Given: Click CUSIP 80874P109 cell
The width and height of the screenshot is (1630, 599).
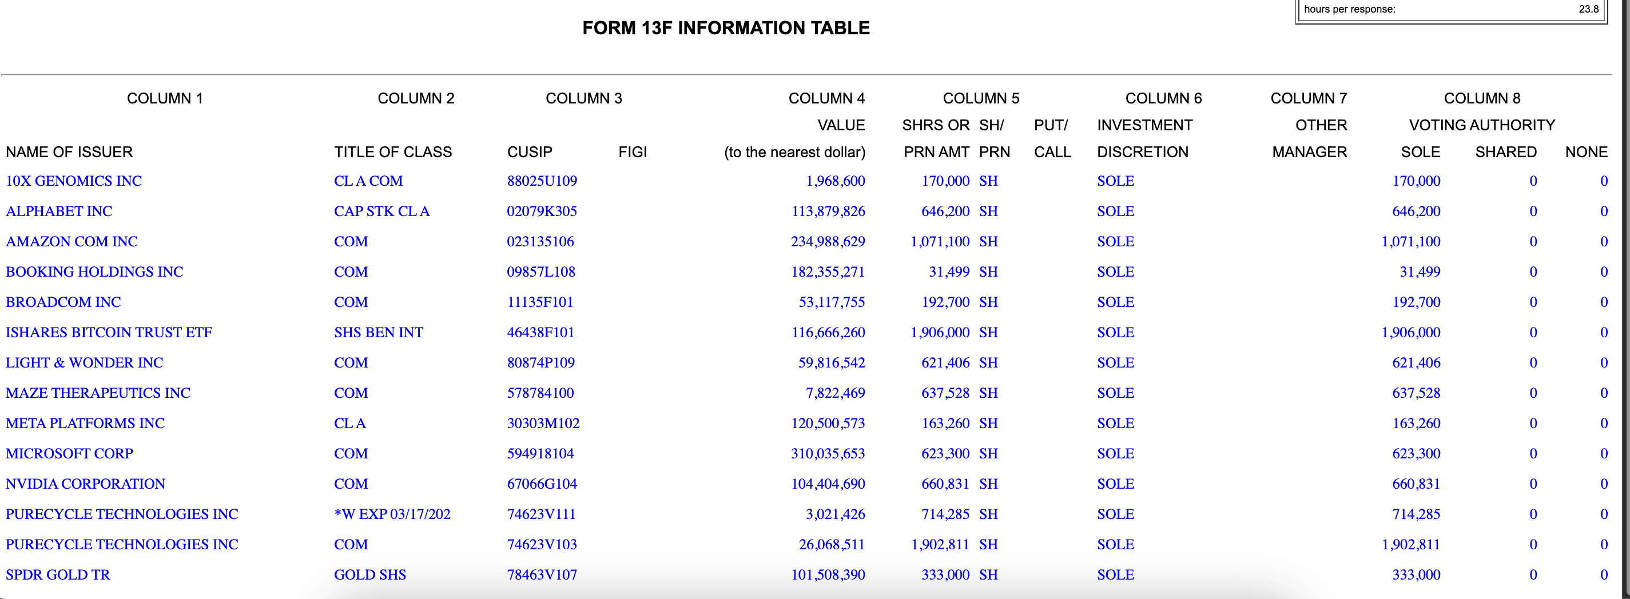Looking at the screenshot, I should 541,363.
